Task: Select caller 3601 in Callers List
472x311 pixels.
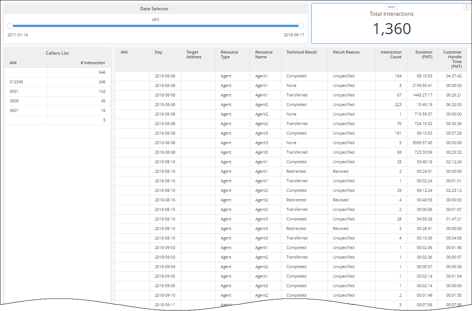Action: click(14, 110)
